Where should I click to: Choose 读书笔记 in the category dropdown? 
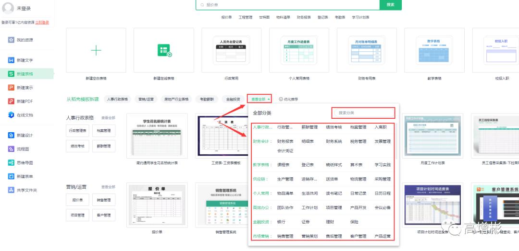click(334, 194)
